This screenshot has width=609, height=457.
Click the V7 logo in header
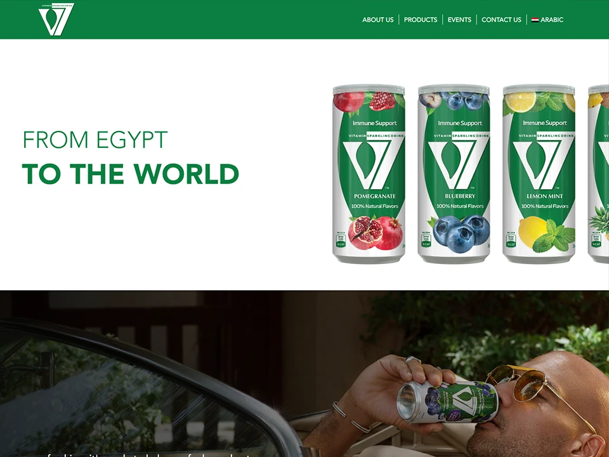coord(56,20)
